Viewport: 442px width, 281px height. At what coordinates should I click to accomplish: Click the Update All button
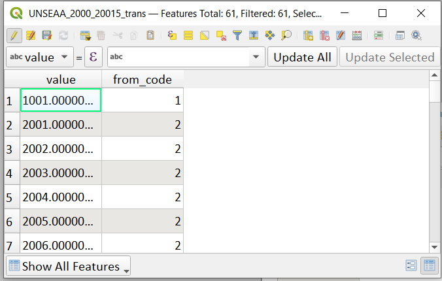(x=302, y=57)
